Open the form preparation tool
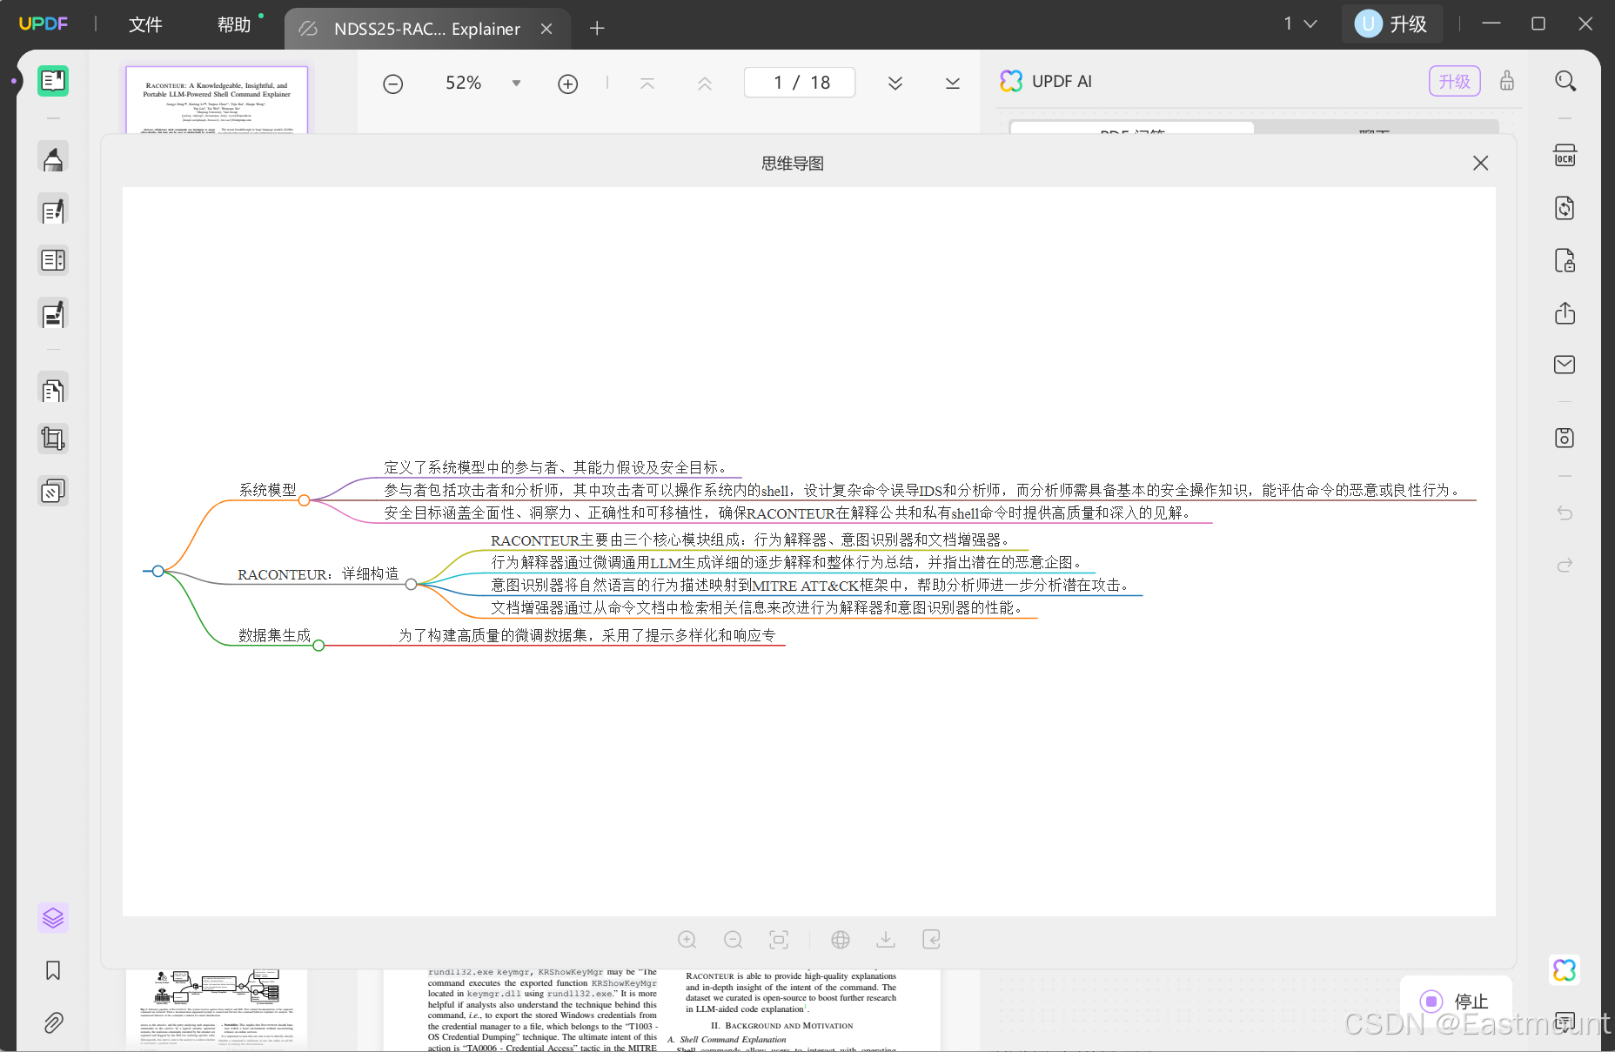The width and height of the screenshot is (1615, 1052). coord(53,260)
